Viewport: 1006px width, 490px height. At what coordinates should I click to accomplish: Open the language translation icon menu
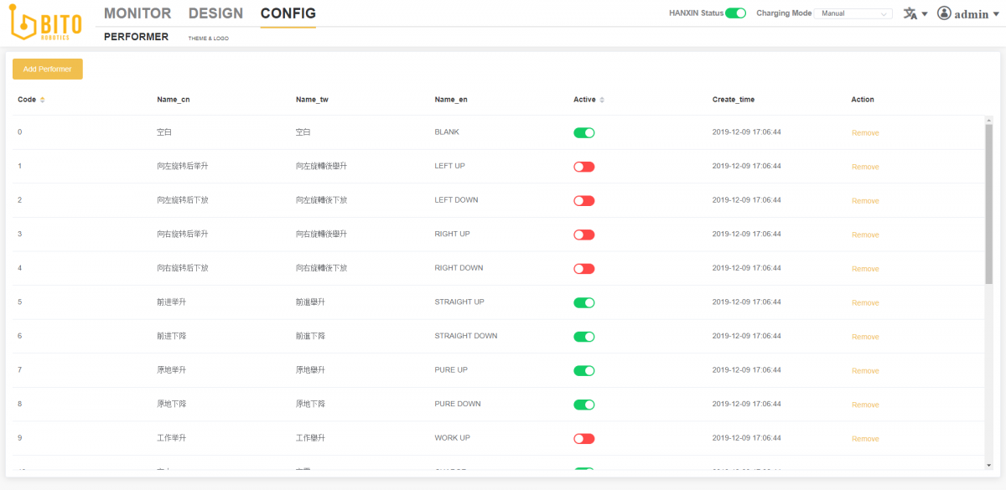[x=910, y=13]
